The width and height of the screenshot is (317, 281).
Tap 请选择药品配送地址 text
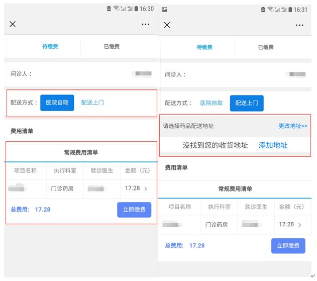(188, 126)
